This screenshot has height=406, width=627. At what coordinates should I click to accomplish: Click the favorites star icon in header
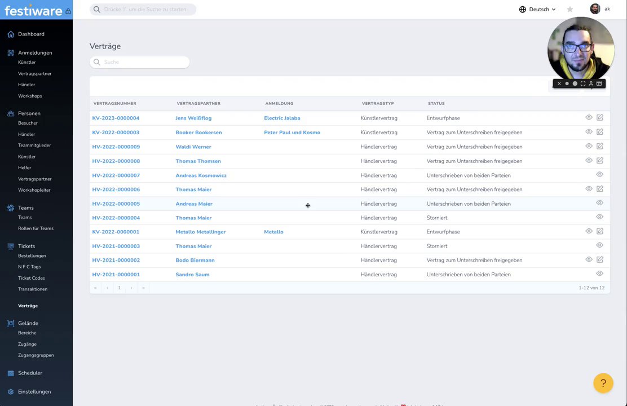570,10
